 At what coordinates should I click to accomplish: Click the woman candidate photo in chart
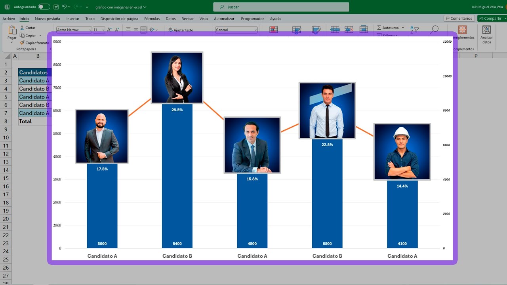pos(177,78)
